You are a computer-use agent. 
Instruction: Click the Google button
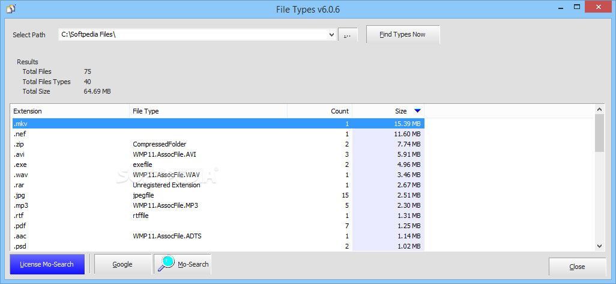pyautogui.click(x=122, y=264)
